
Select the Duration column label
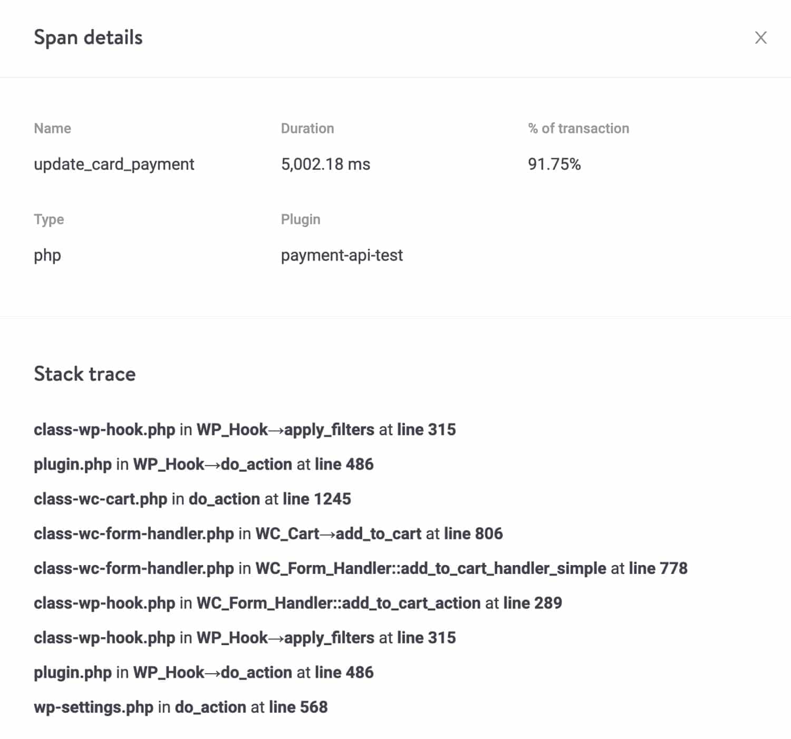[307, 128]
